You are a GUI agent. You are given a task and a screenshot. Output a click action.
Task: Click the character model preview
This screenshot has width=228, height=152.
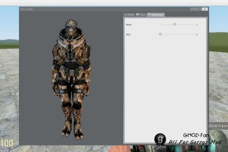pyautogui.click(x=71, y=79)
